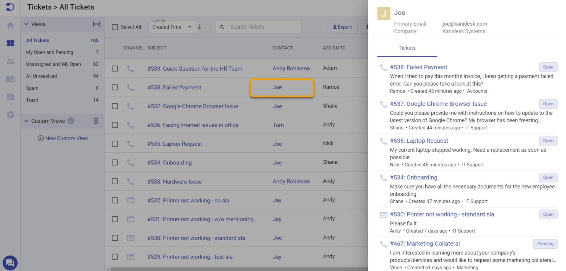Image resolution: width=566 pixels, height=271 pixels.
Task: Launch the chat widget bubble
Action: [10, 263]
